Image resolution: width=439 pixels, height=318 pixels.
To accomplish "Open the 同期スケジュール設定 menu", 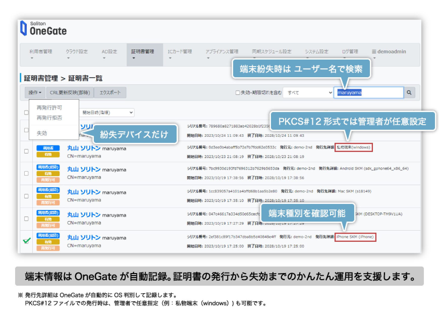I will [271, 52].
